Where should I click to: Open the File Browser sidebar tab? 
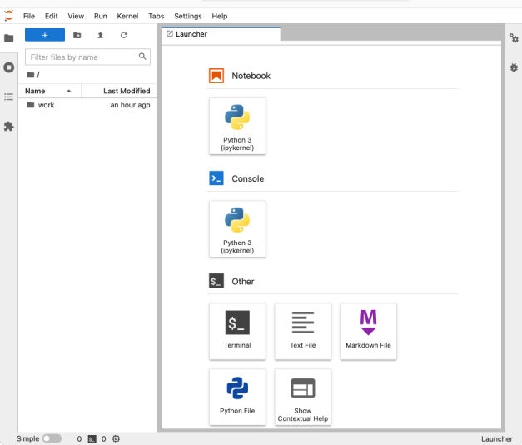tap(9, 38)
